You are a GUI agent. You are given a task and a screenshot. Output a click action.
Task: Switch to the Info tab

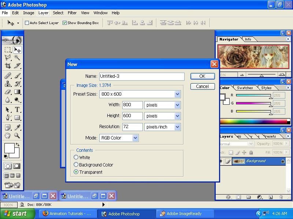[x=248, y=39]
